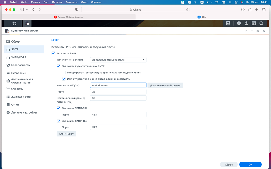This screenshot has width=271, height=169.
Task: Open new Safari tab with plus
Action: (x=257, y=10)
